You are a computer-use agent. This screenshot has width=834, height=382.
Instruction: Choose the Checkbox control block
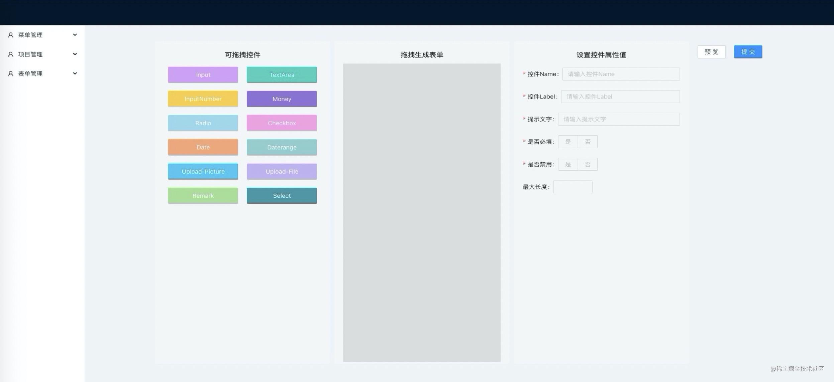click(282, 123)
